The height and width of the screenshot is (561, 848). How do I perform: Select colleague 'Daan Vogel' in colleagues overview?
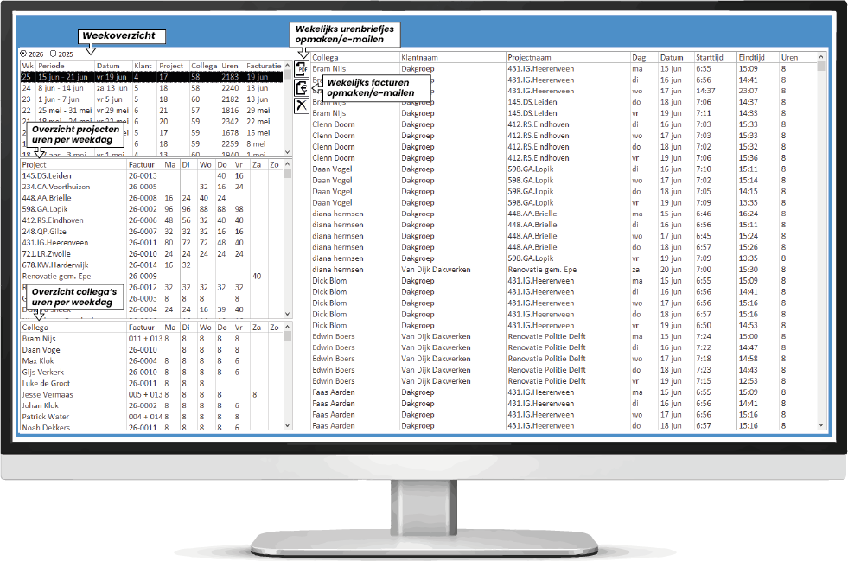41,350
